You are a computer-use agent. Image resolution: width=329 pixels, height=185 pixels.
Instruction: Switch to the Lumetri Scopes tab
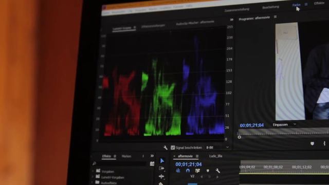click(122, 28)
